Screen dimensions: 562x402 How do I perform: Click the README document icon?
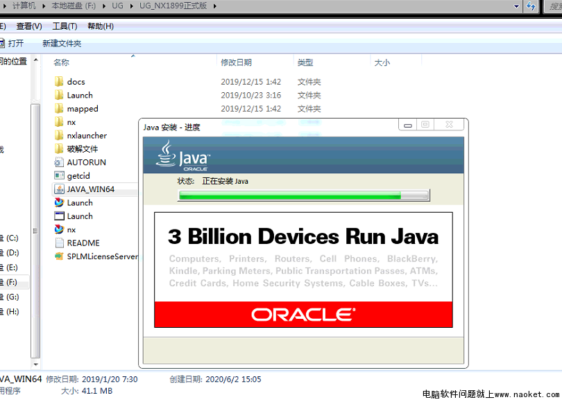[59, 243]
